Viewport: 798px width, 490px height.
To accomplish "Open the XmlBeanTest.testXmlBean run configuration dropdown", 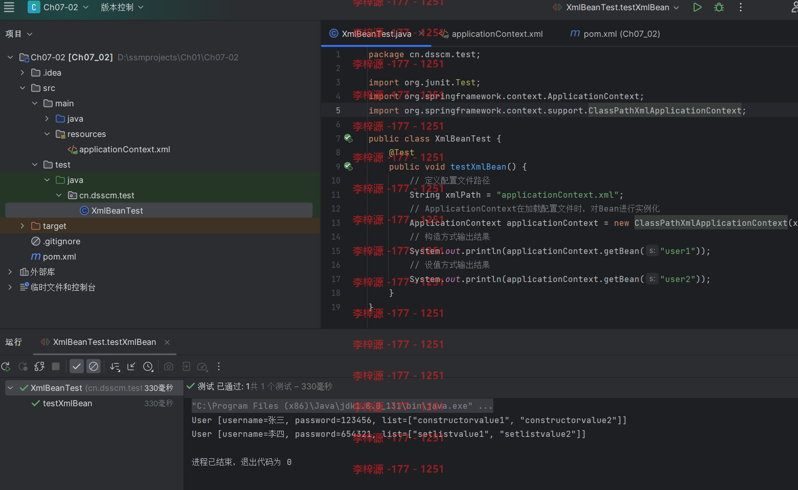I will [616, 7].
